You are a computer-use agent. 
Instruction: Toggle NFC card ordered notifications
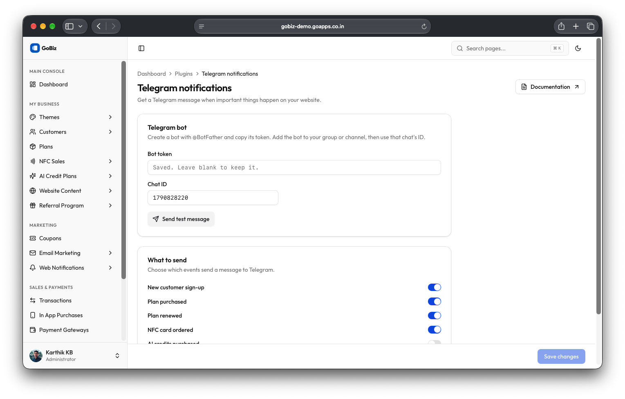(x=435, y=330)
